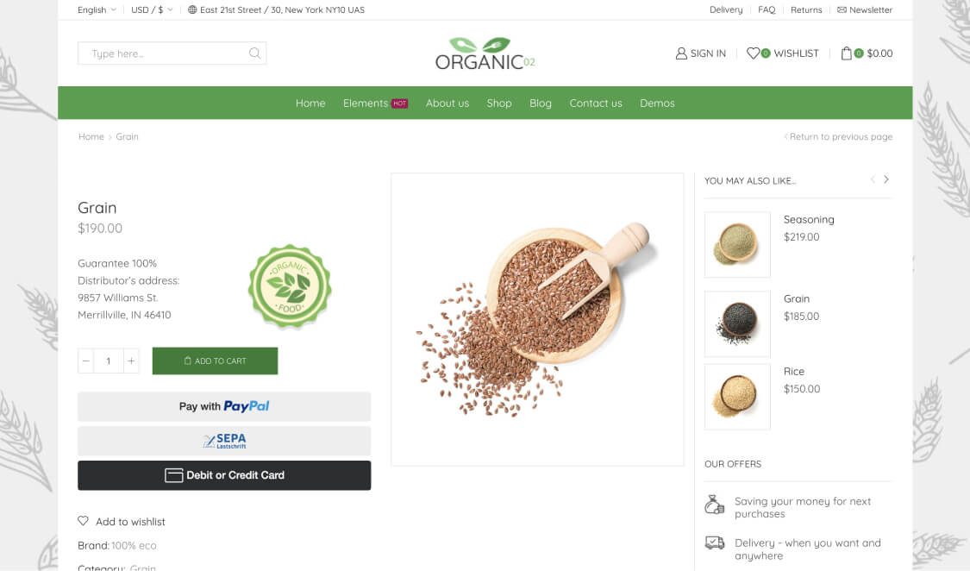Open the Seasoning product thumbnail
The image size is (970, 571).
(737, 244)
